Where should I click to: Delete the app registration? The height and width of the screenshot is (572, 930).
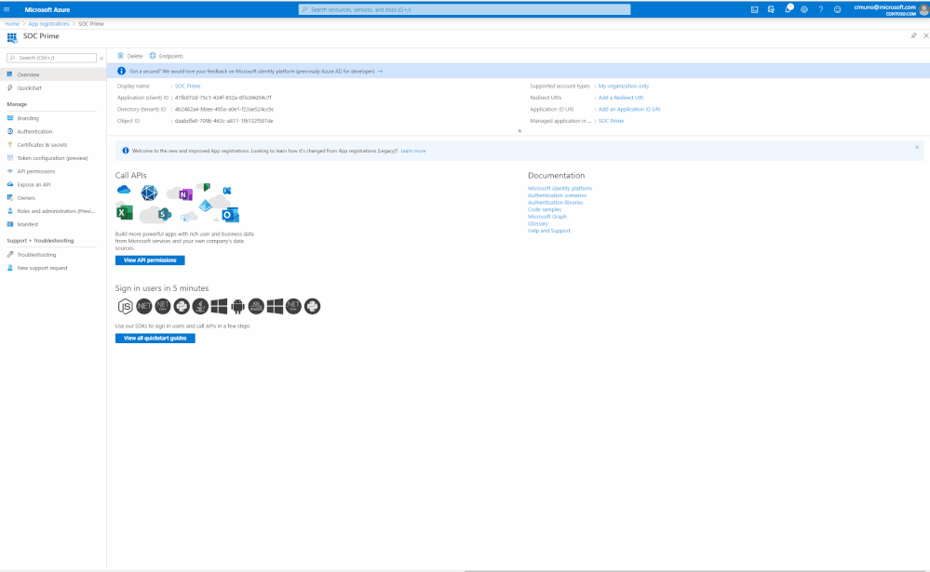coord(130,56)
